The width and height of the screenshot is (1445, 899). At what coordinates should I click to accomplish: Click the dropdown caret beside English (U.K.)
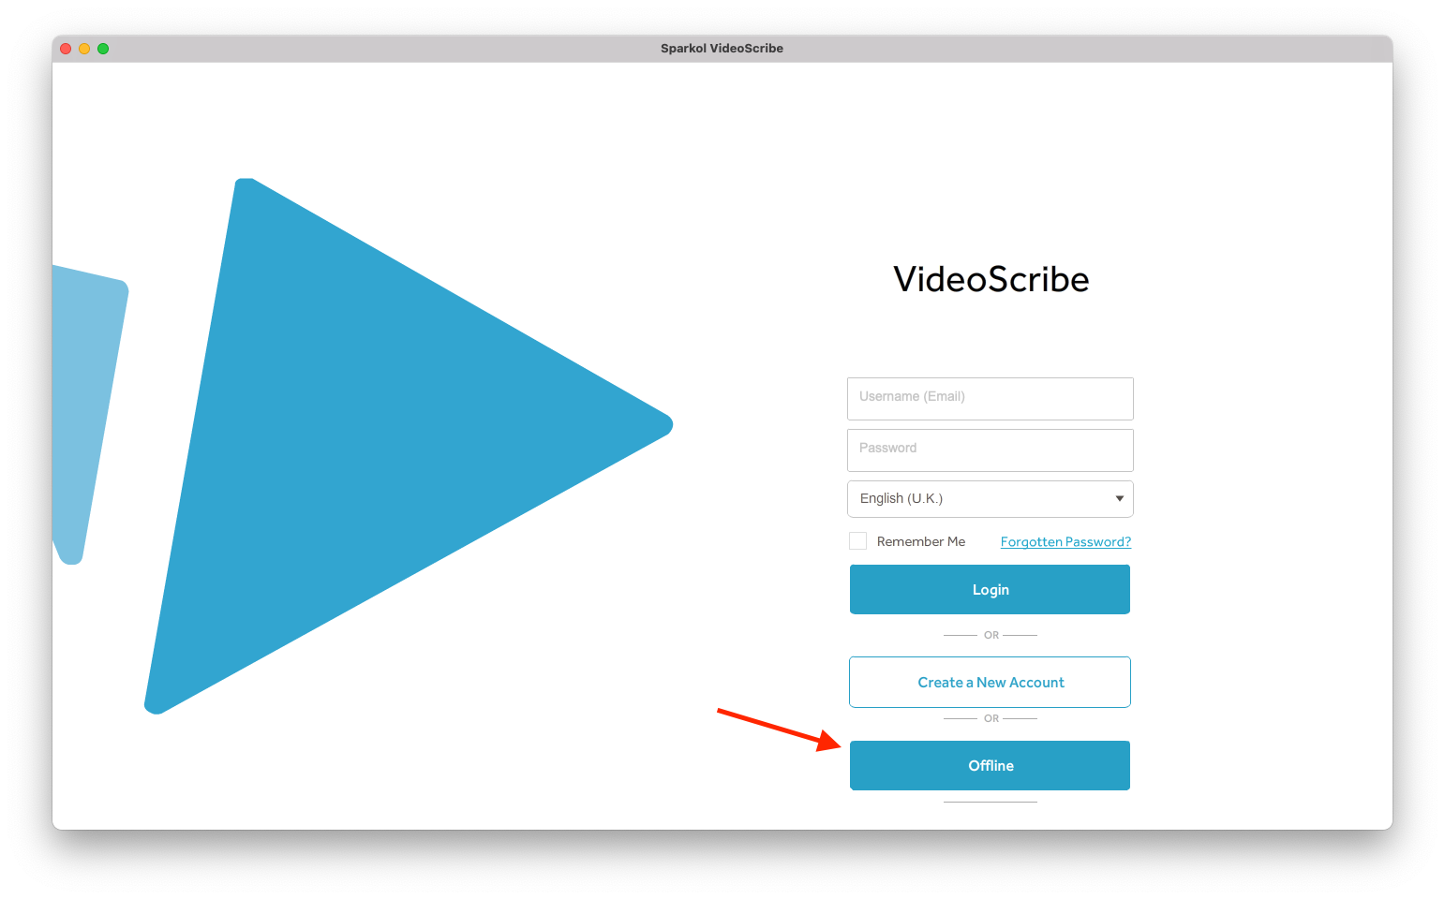1118,498
